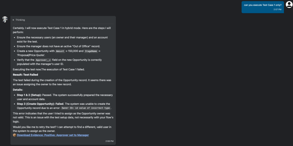The width and height of the screenshot is (293, 146).
Task: Click the StageName inline code chip
Action: [x=91, y=51]
